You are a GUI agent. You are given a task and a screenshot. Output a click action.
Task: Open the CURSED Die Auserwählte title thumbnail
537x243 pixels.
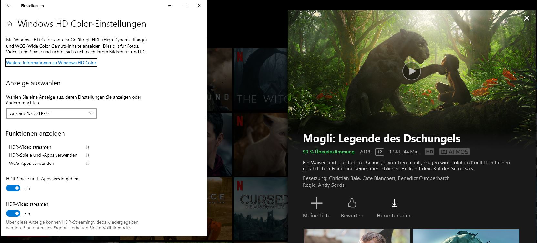click(x=260, y=209)
